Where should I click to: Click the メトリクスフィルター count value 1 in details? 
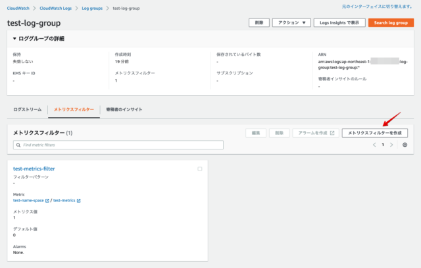tap(116, 80)
